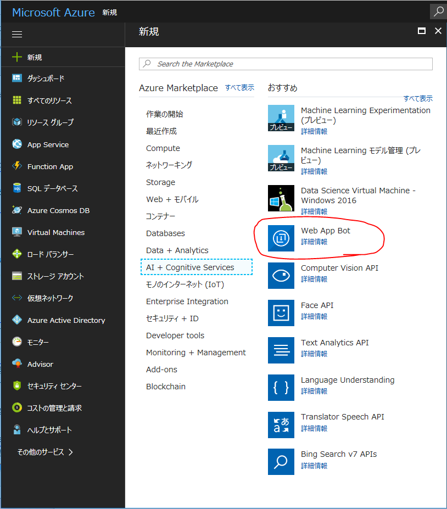Screen dimensions: 447x509
Task: Open Language Understanding braces icon
Action: pos(281,388)
